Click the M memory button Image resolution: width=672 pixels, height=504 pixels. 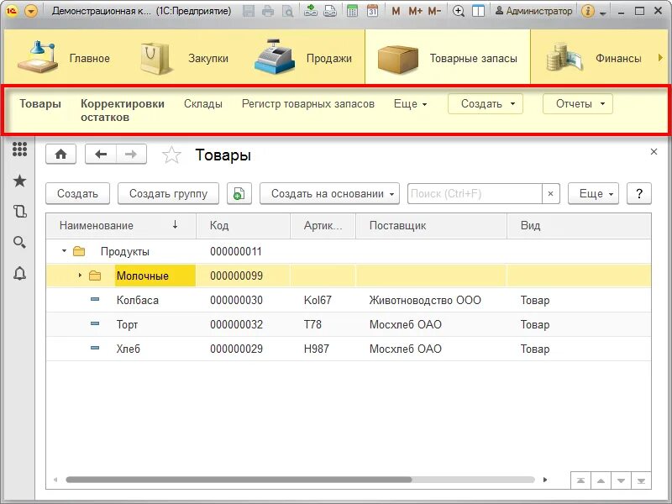point(396,11)
